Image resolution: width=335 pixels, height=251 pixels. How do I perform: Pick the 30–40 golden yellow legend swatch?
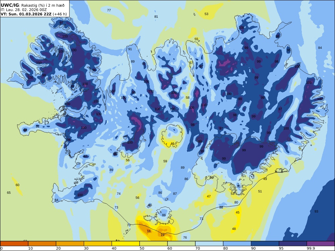98,244
